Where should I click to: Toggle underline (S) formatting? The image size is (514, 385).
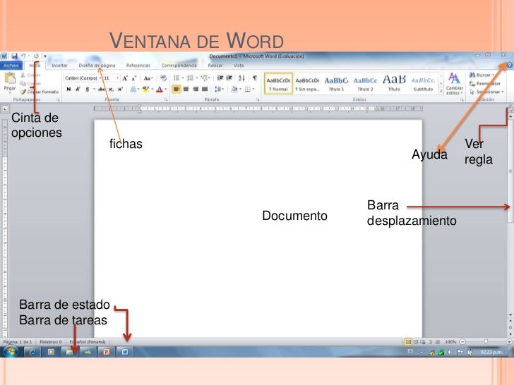[x=88, y=89]
